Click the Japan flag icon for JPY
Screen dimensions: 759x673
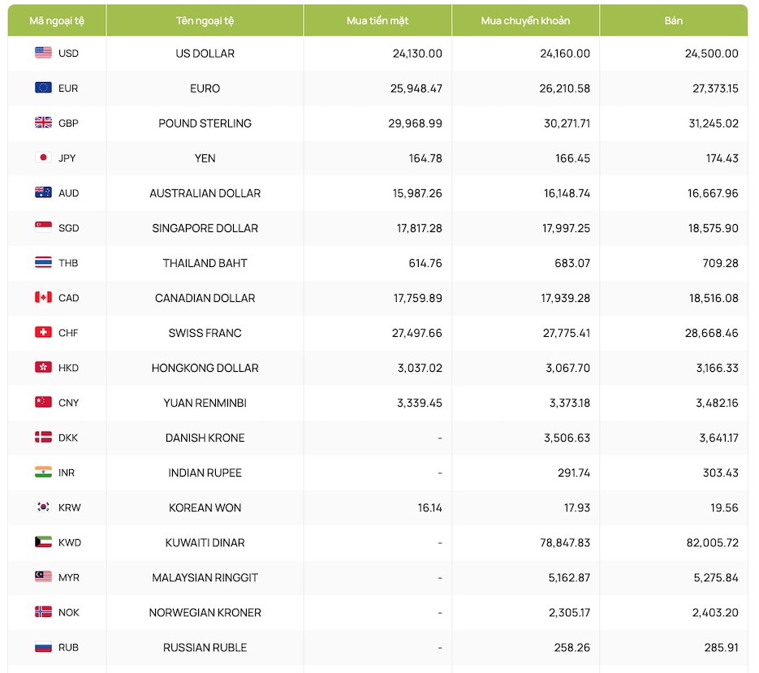pos(43,157)
